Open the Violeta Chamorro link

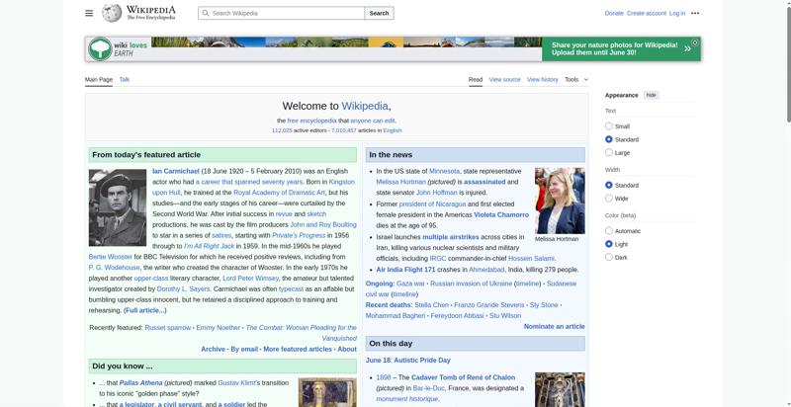click(x=501, y=214)
